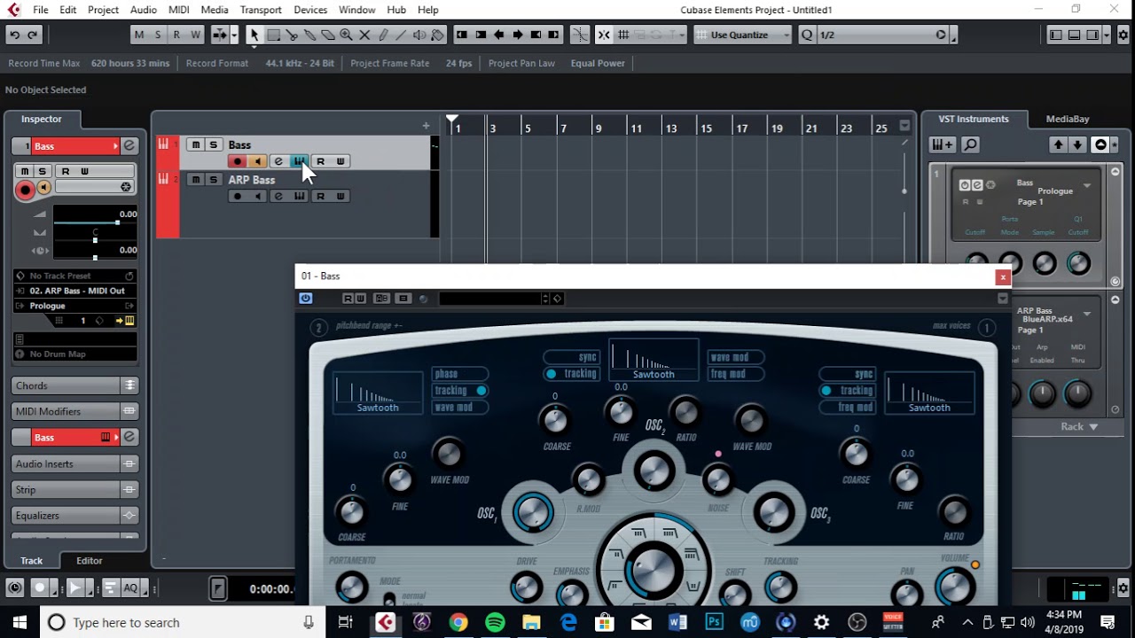Select the Zoom magnifier tool
1135x638 pixels.
tap(346, 35)
